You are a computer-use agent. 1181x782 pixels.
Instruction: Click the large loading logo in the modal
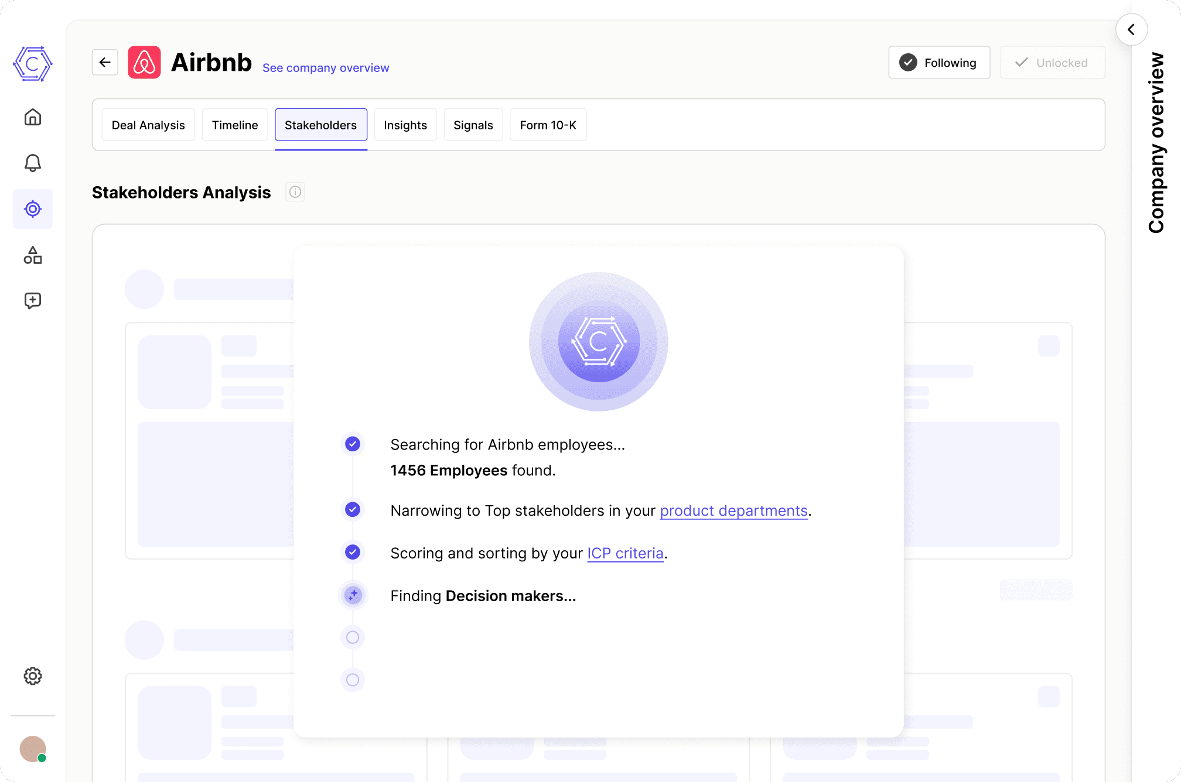point(599,342)
